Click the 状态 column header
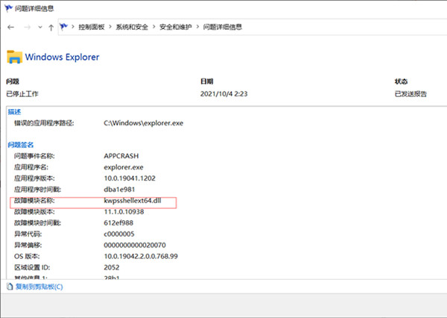This screenshot has height=318, width=447. coord(401,81)
